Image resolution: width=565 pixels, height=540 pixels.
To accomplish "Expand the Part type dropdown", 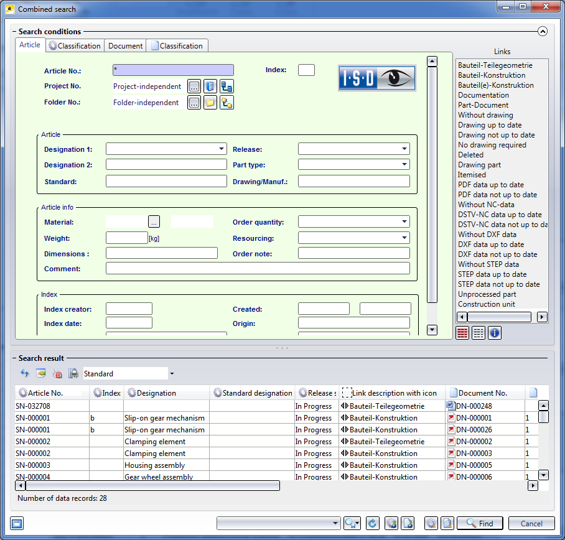I will point(404,165).
